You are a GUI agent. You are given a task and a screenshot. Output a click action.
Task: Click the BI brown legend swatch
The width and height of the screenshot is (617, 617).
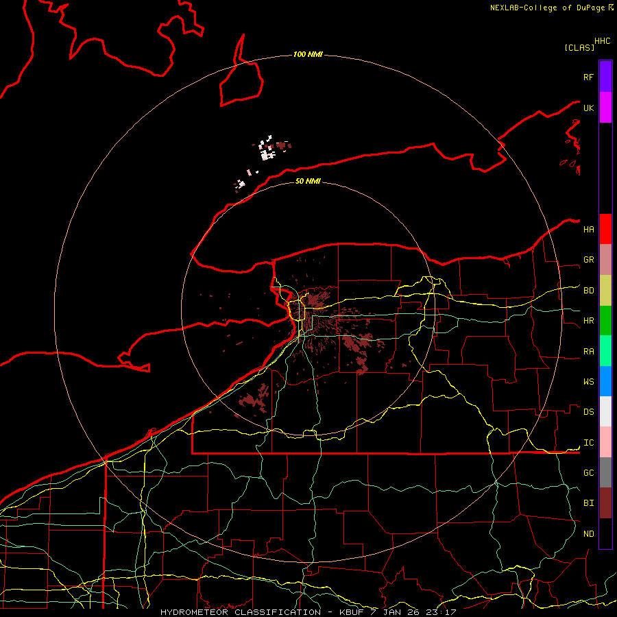(x=605, y=503)
